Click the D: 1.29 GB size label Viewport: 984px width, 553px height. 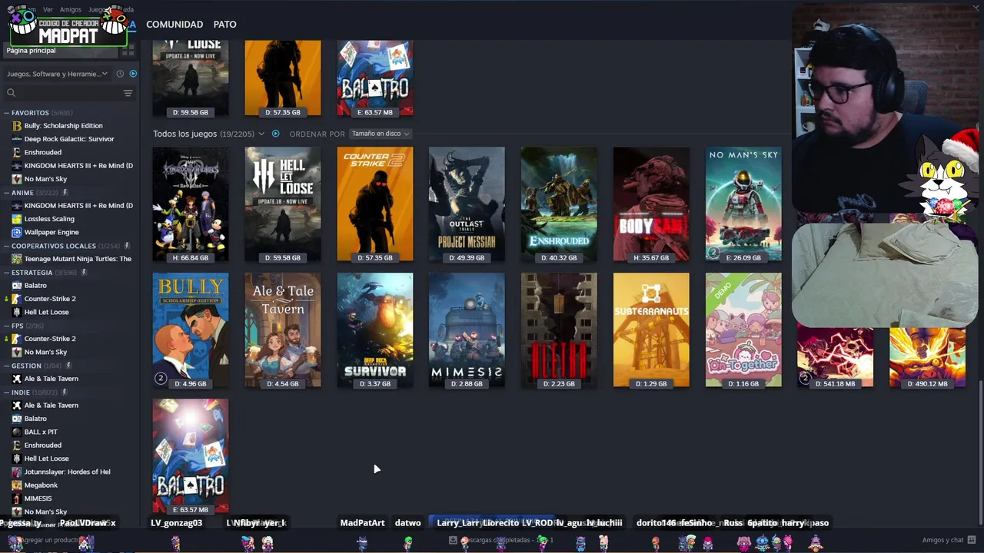(651, 384)
